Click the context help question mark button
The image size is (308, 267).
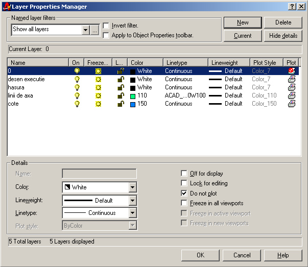292,7
